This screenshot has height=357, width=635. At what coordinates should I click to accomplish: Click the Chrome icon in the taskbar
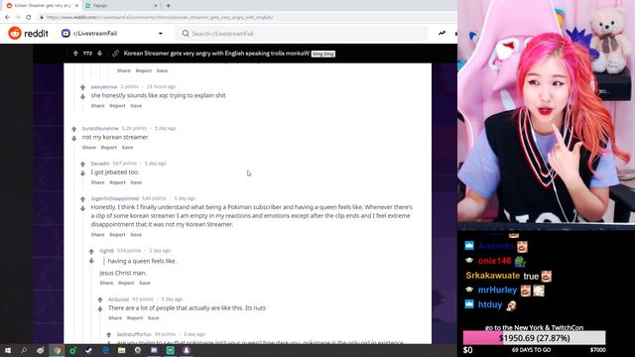(x=57, y=350)
